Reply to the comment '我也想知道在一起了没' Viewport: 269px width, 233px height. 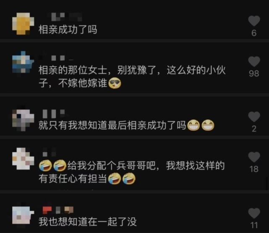pos(88,222)
